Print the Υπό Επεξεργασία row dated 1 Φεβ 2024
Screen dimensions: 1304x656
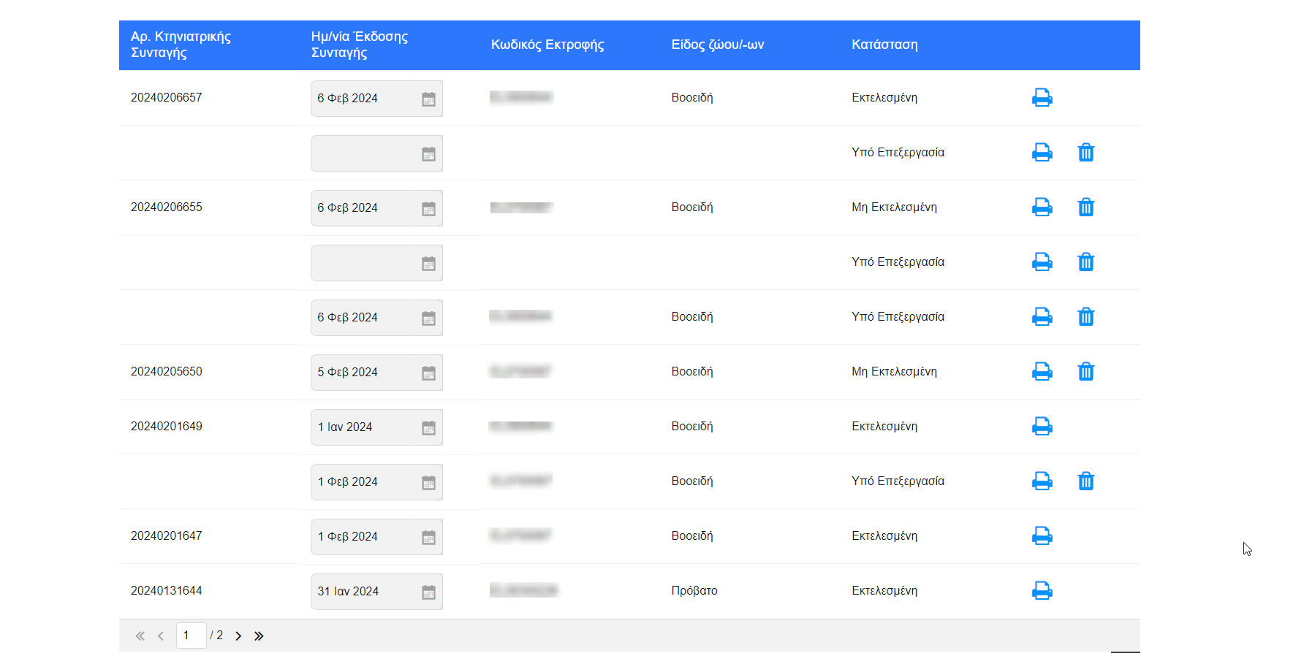(x=1042, y=481)
